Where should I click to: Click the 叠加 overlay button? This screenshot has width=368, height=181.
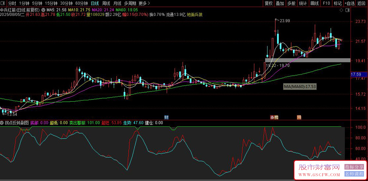[280, 3]
